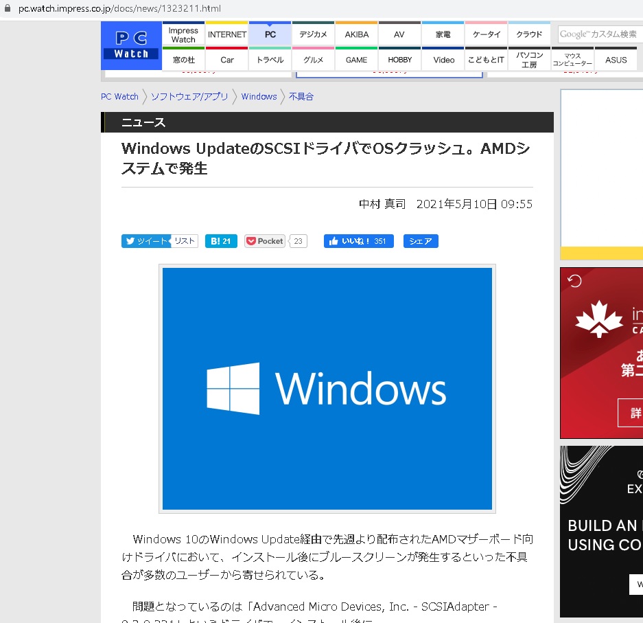Open the ケータイ site tab
The width and height of the screenshot is (643, 623).
487,34
